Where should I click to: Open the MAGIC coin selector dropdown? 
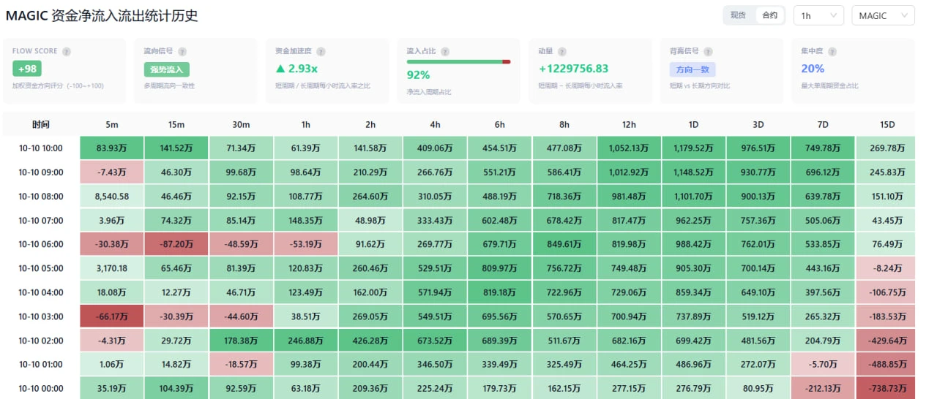click(x=883, y=15)
